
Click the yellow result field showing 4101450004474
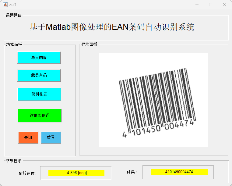[x=179, y=172]
